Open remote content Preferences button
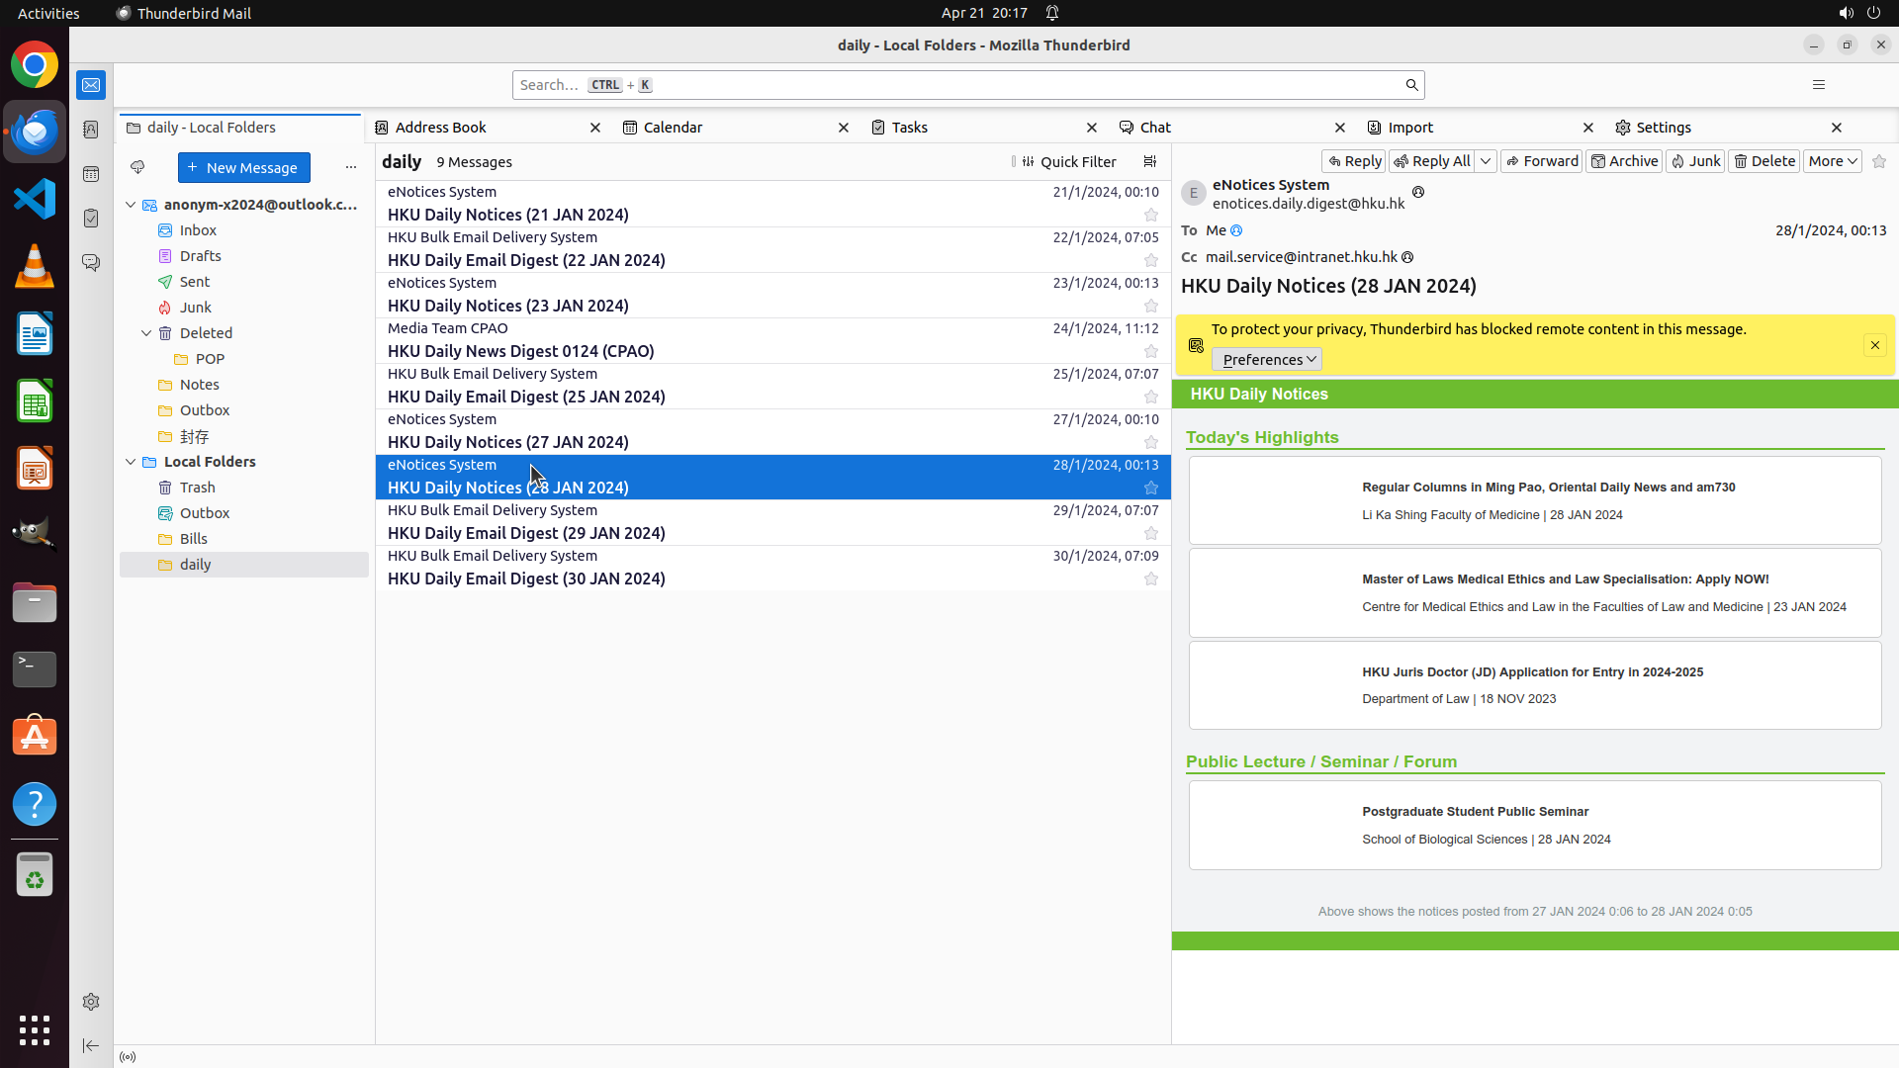The width and height of the screenshot is (1899, 1068). click(x=1267, y=360)
